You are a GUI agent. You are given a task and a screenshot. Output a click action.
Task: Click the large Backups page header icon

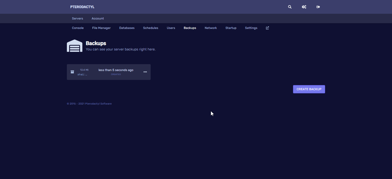75,46
